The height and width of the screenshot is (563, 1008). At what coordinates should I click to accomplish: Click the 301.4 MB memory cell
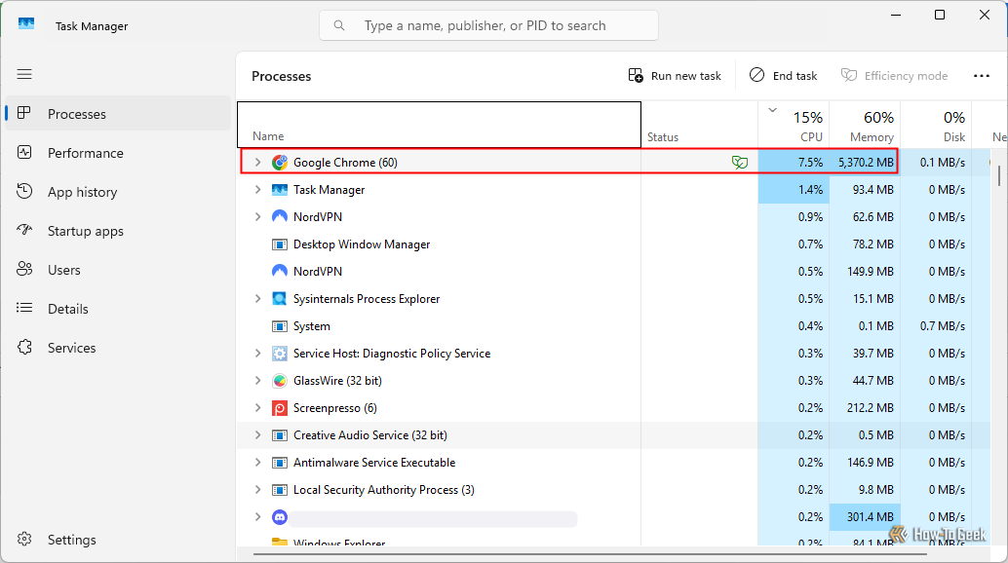click(x=866, y=517)
